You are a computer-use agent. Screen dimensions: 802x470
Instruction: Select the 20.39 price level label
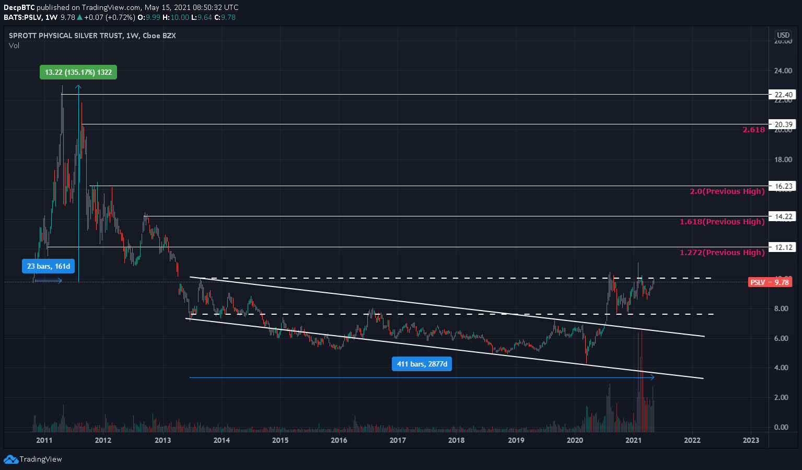(783, 124)
